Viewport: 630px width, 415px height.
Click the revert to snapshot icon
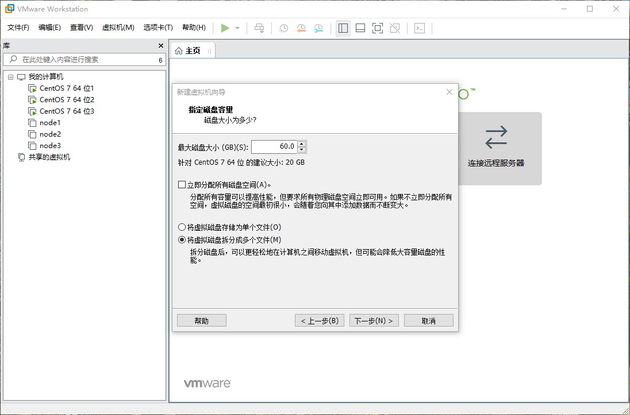301,28
